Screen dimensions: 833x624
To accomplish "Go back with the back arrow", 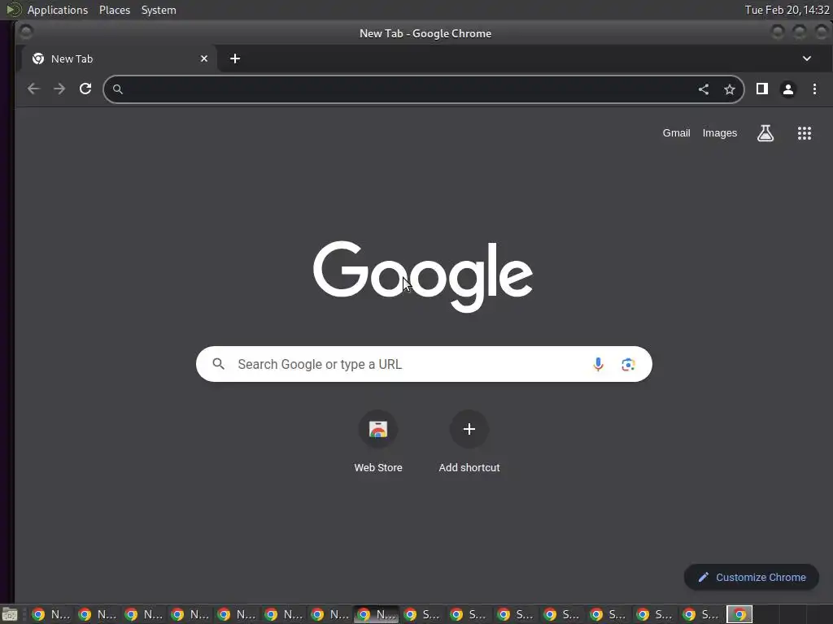I will click(33, 89).
